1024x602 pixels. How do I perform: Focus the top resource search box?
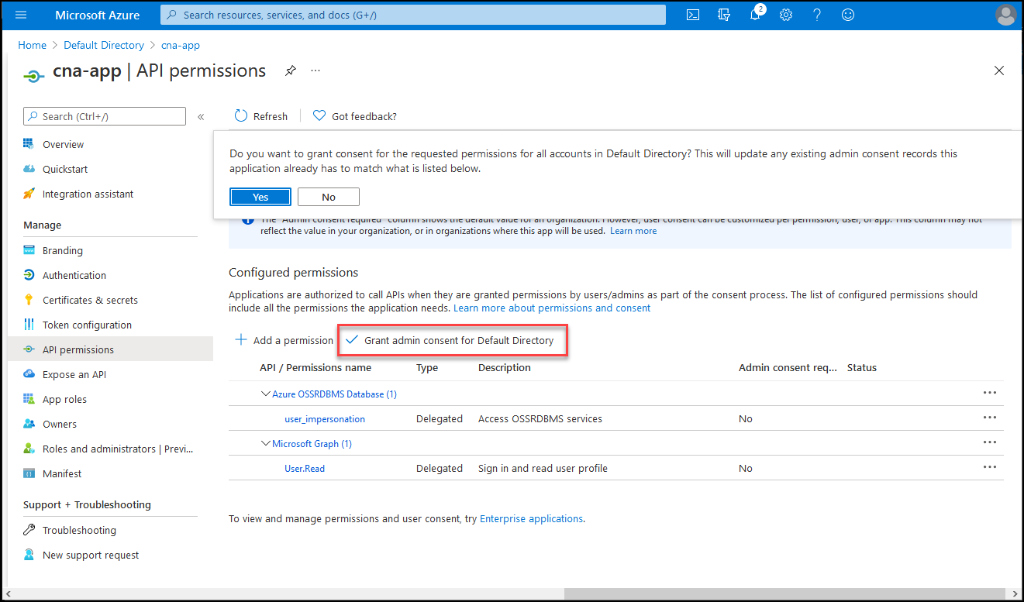pyautogui.click(x=413, y=15)
